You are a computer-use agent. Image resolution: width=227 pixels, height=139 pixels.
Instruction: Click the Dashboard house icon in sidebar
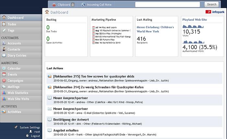(x=4, y=17)
